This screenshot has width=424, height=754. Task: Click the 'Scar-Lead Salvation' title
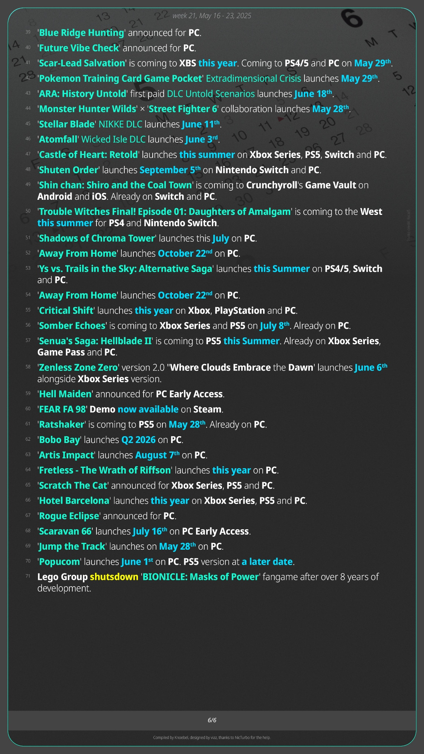(82, 63)
